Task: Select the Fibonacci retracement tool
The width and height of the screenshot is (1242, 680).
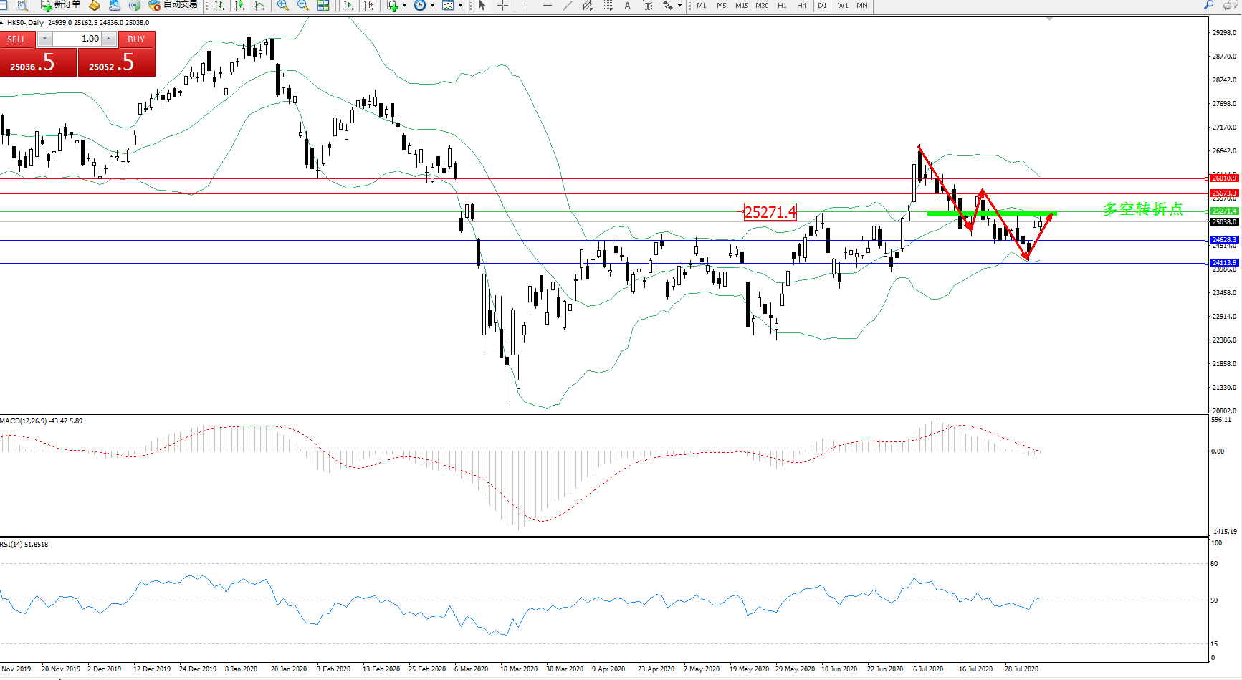Action: coord(608,6)
